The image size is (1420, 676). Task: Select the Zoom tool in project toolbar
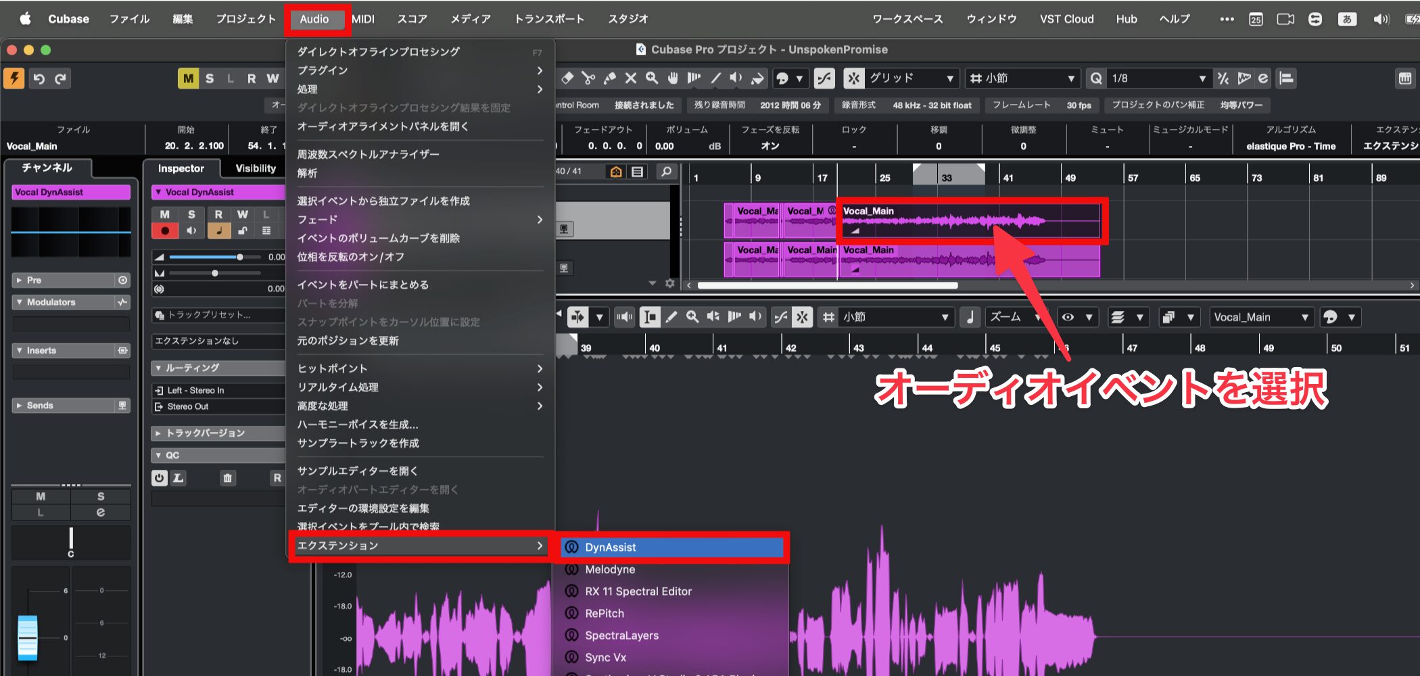[x=651, y=78]
